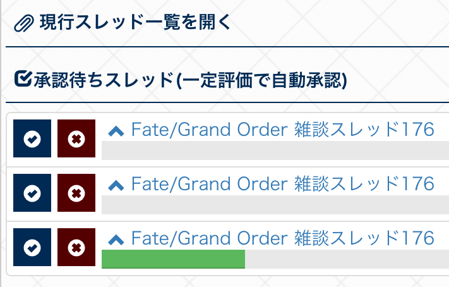
Task: Click the first thread's empty rating bar
Action: click(x=275, y=150)
